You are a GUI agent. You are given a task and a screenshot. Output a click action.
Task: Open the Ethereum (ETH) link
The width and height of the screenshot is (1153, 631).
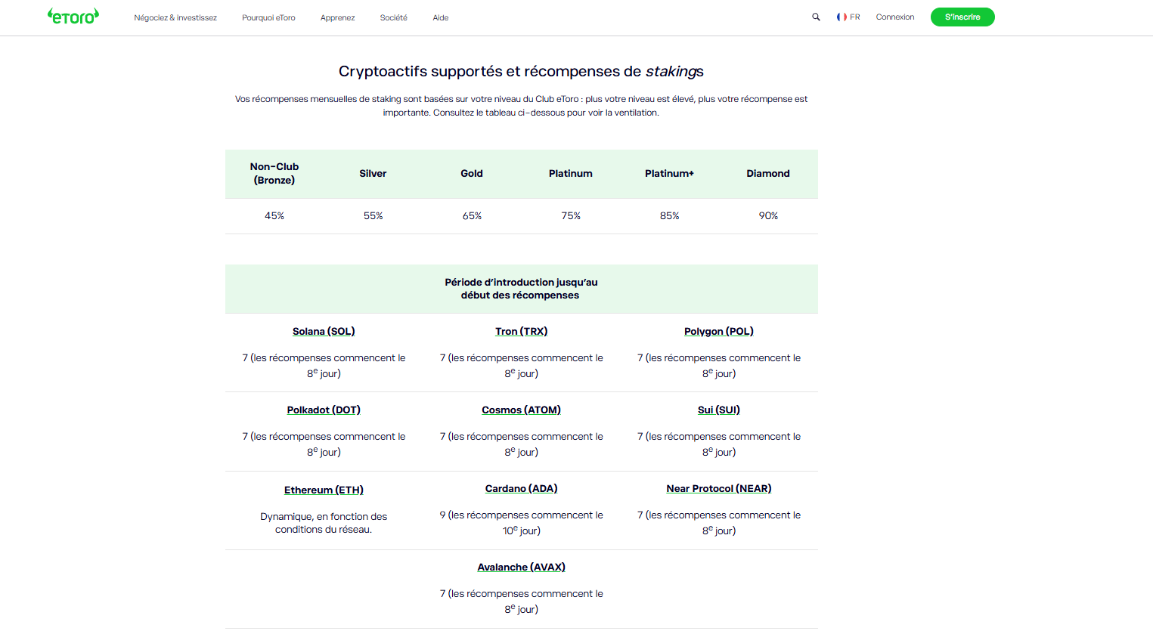[x=324, y=490]
